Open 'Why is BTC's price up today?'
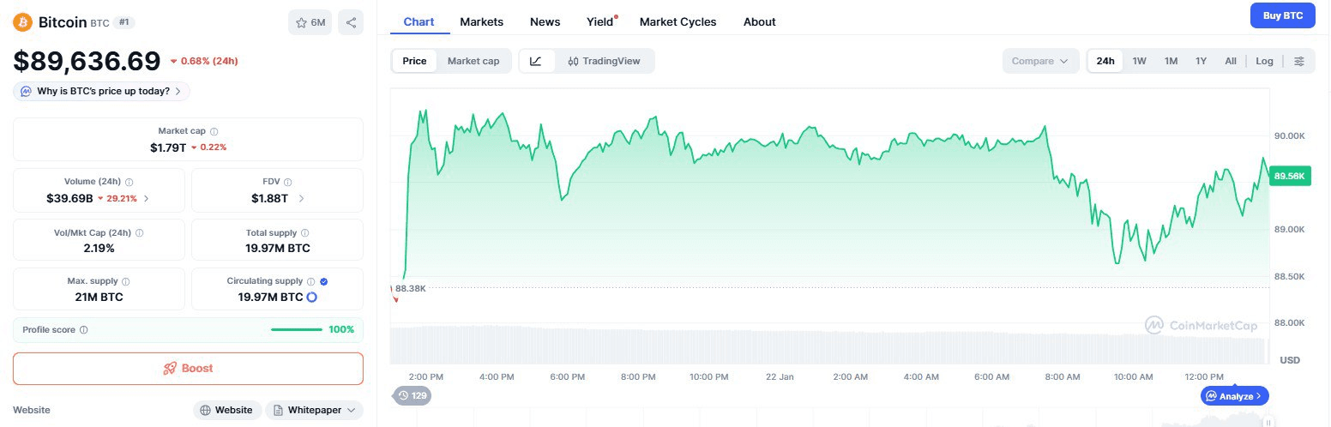1331x427 pixels. (x=102, y=91)
